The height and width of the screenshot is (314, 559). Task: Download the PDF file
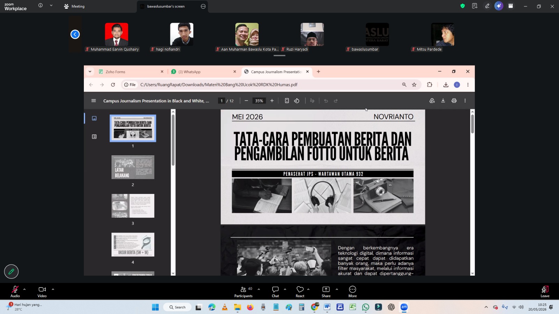[x=443, y=101]
